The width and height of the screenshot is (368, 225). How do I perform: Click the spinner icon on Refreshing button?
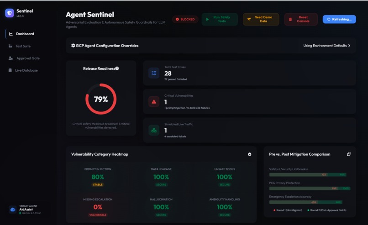(329, 19)
